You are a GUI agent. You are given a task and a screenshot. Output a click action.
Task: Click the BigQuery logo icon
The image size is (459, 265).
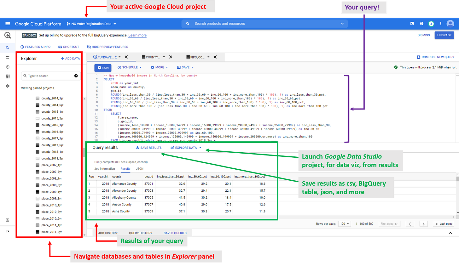click(8, 35)
